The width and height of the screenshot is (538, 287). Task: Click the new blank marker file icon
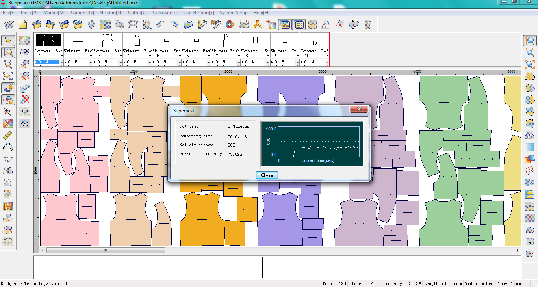pos(23,25)
